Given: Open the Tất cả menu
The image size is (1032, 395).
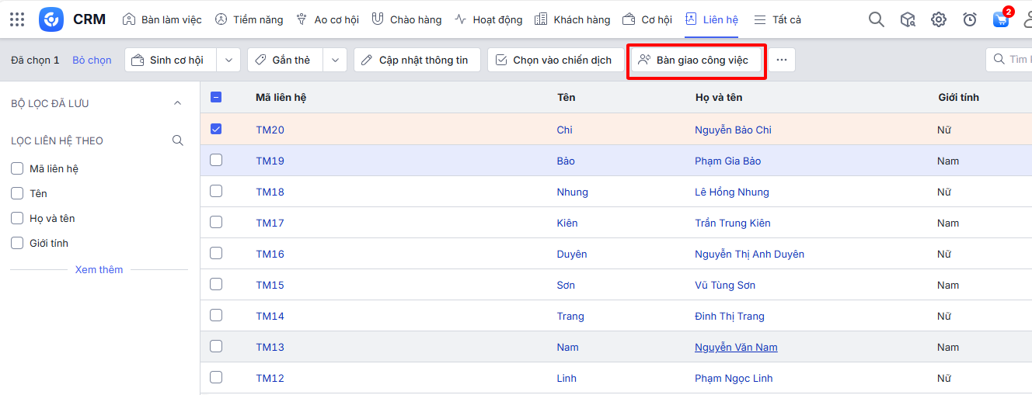Looking at the screenshot, I should pyautogui.click(x=777, y=19).
